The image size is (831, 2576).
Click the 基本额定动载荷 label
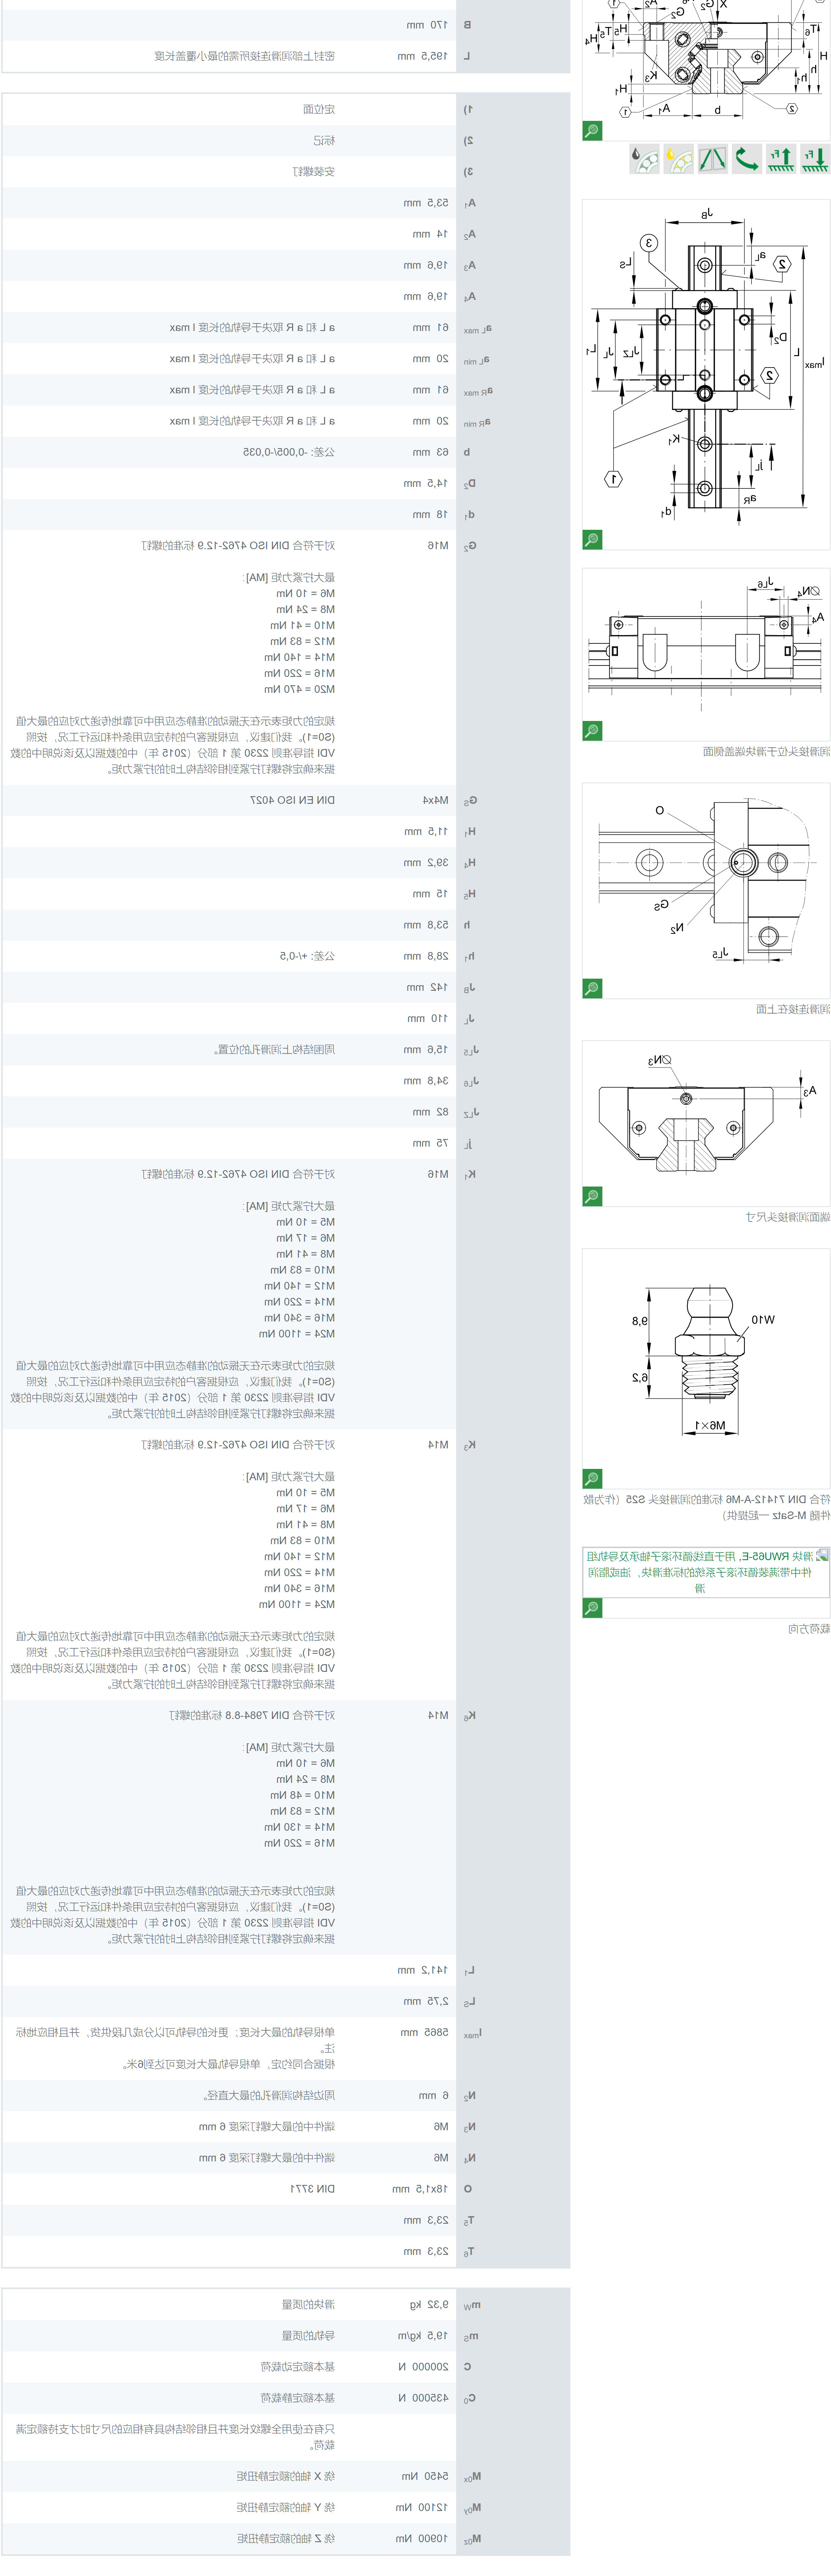[298, 2367]
